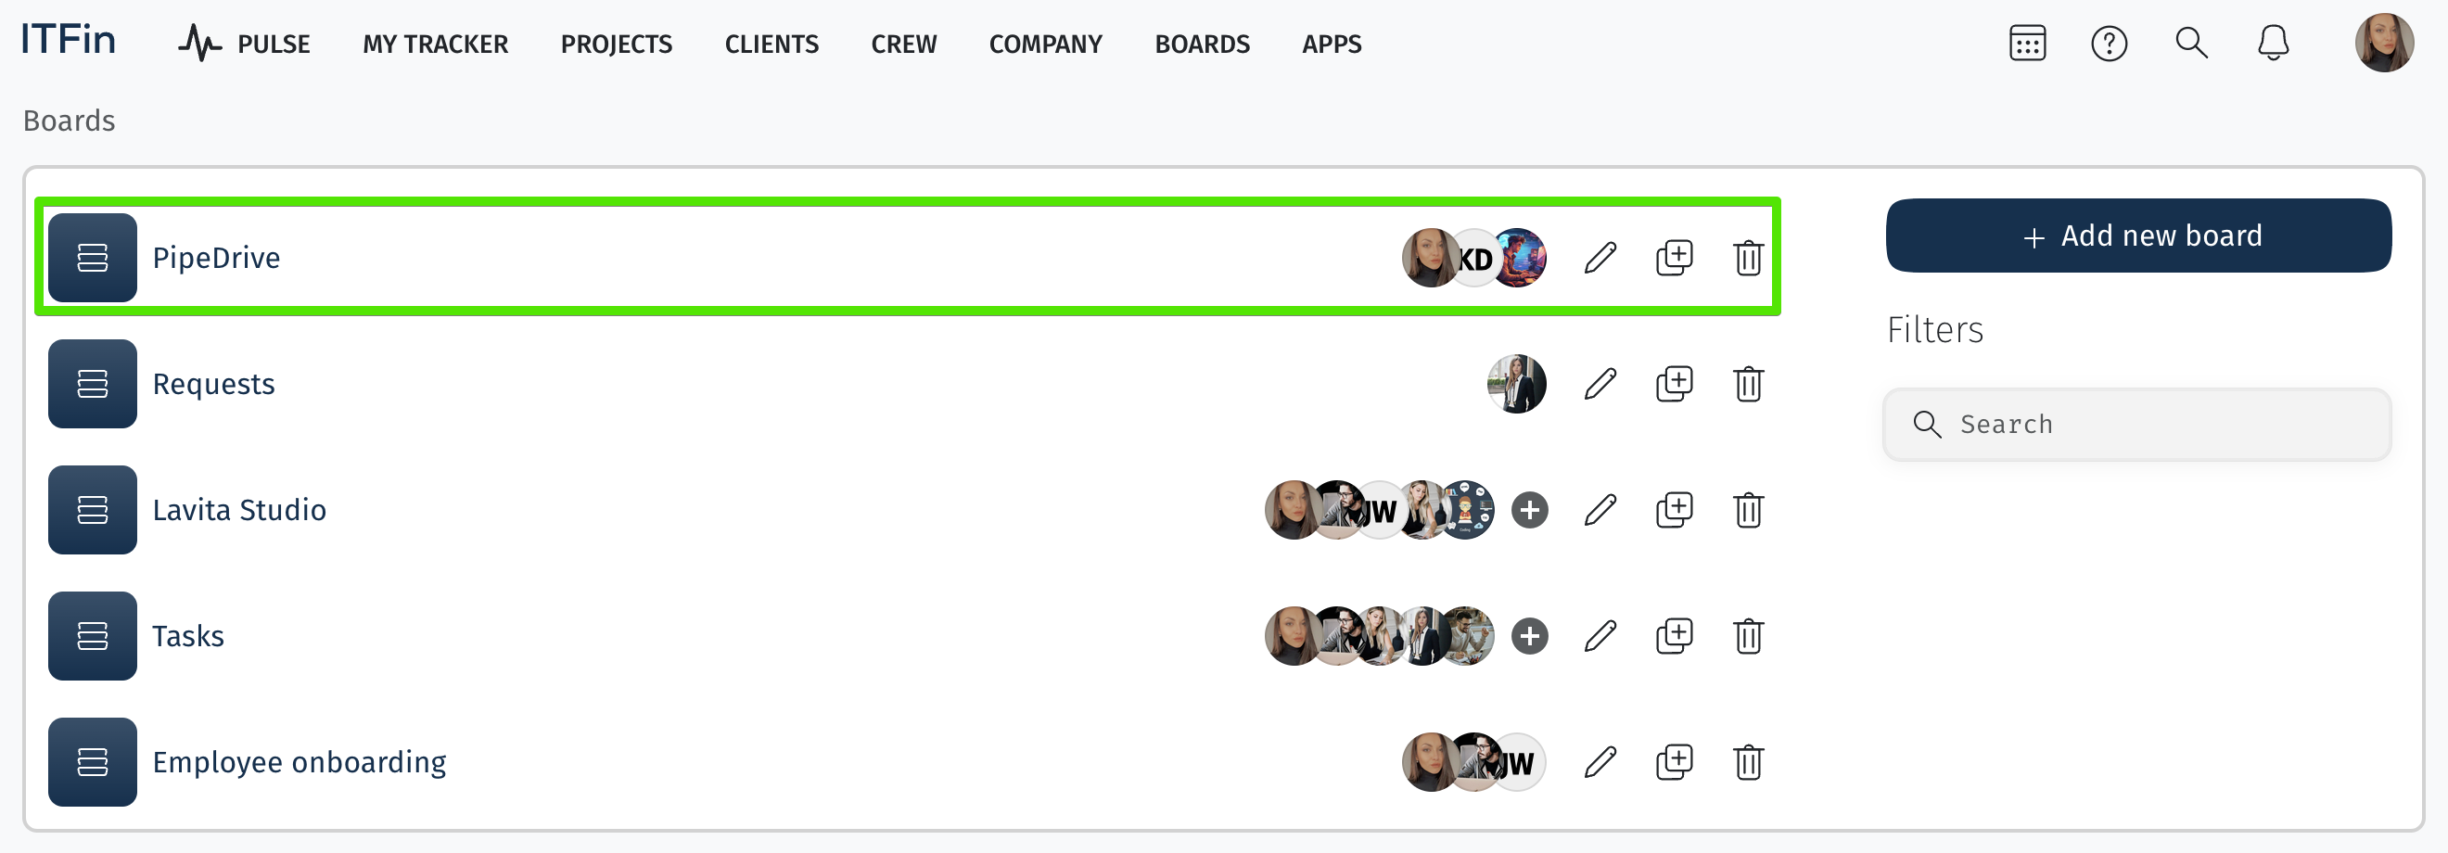Viewport: 2448px width, 853px height.
Task: Click Add new board button
Action: point(2137,236)
